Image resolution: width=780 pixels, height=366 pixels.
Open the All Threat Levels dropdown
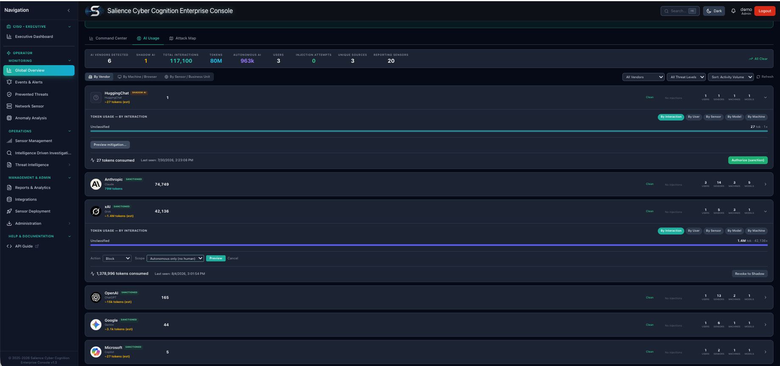[686, 77]
